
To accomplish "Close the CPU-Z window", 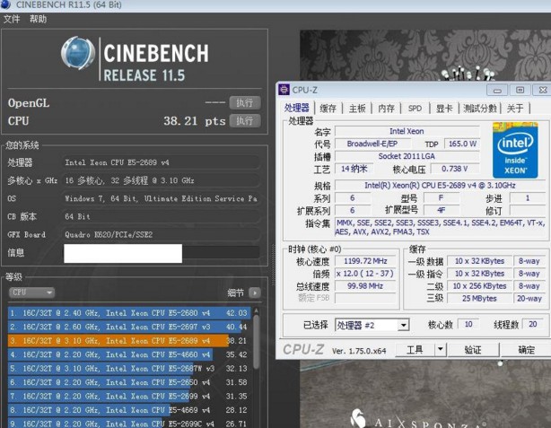I will coord(542,91).
